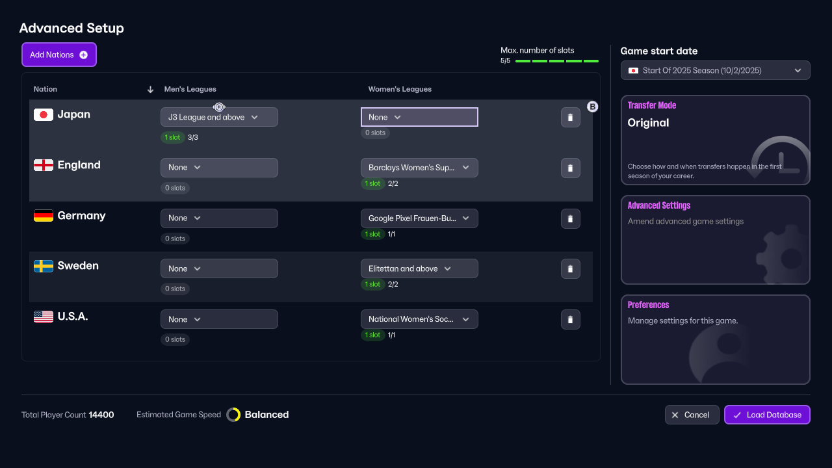Delete U.S.A. nation with trash icon
The image size is (832, 468).
coord(570,319)
